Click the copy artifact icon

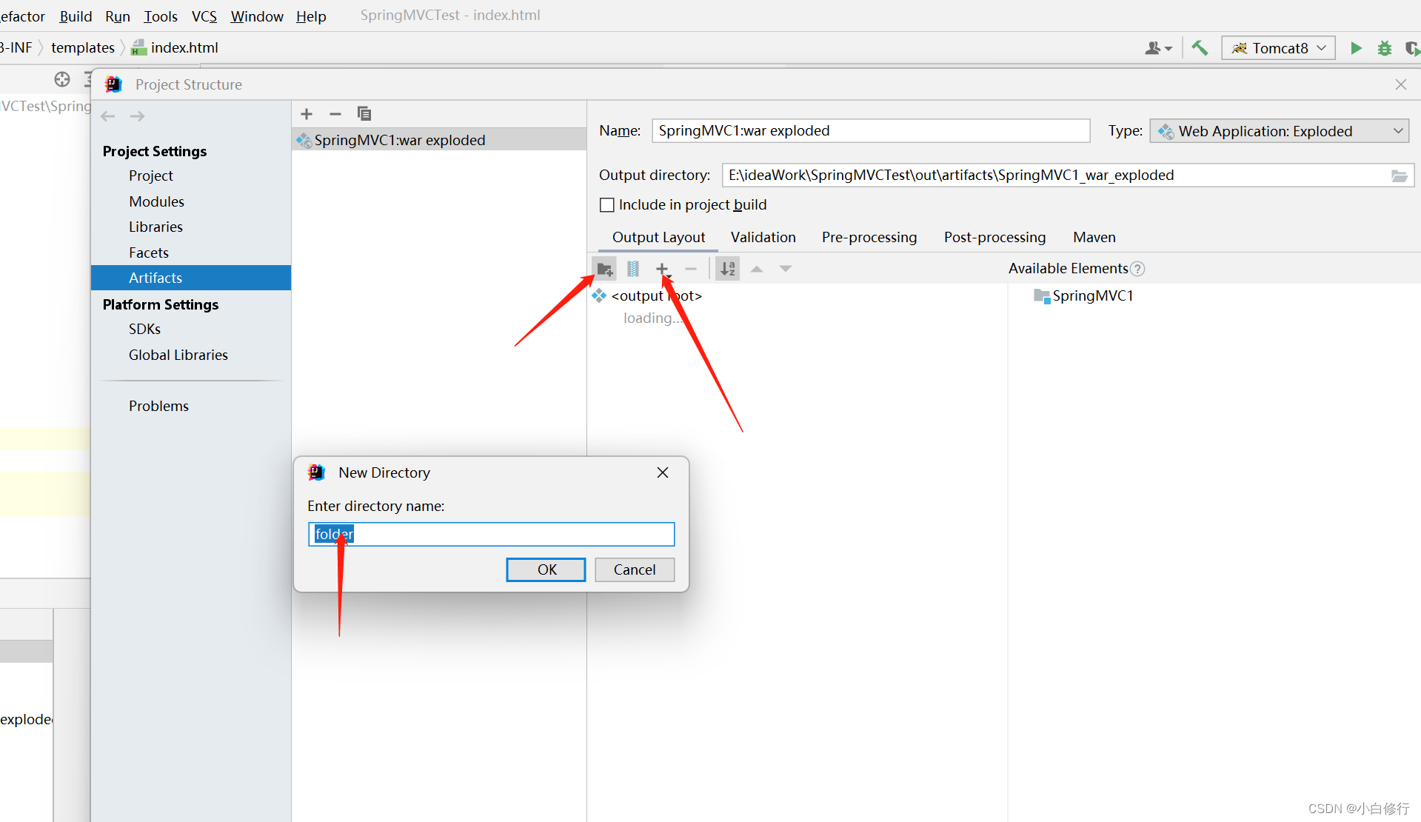[x=364, y=114]
